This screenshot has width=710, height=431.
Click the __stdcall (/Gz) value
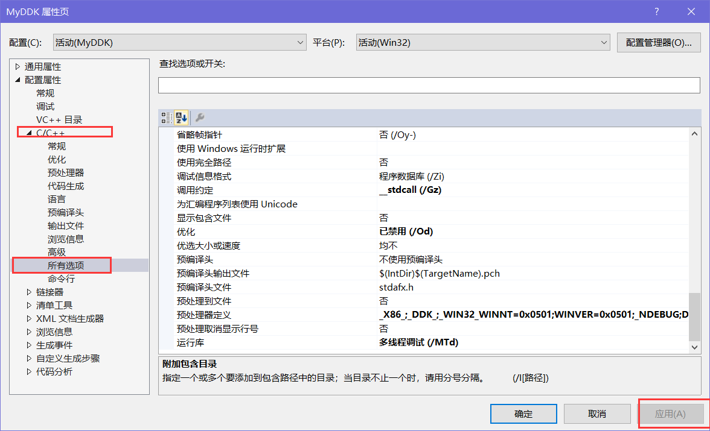411,190
